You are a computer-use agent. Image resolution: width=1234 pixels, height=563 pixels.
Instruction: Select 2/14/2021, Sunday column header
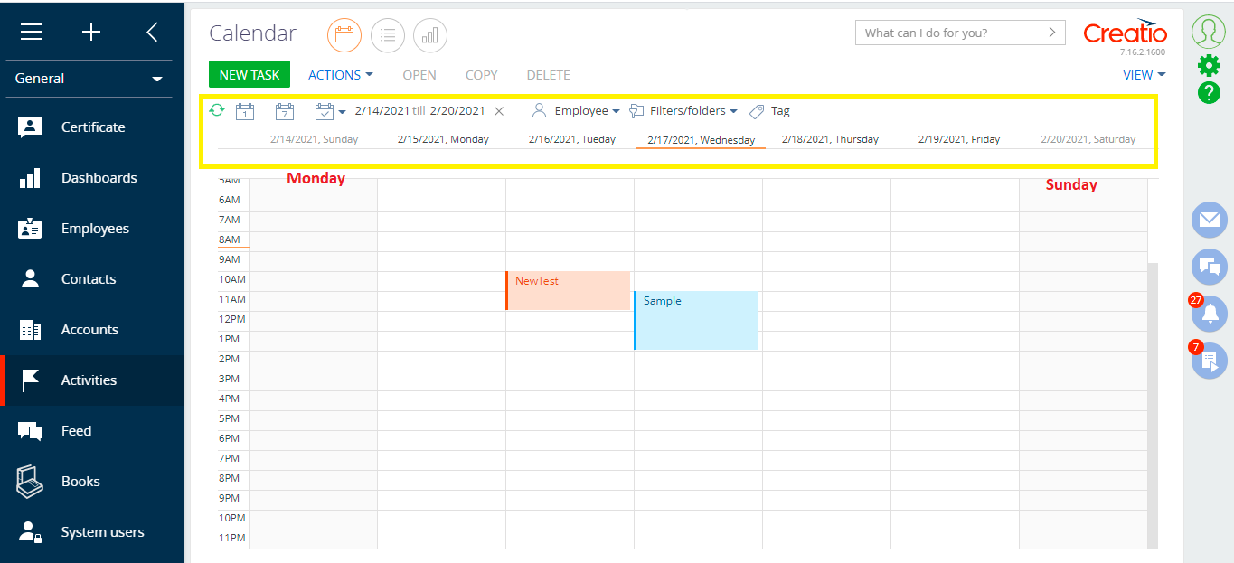[x=314, y=139]
